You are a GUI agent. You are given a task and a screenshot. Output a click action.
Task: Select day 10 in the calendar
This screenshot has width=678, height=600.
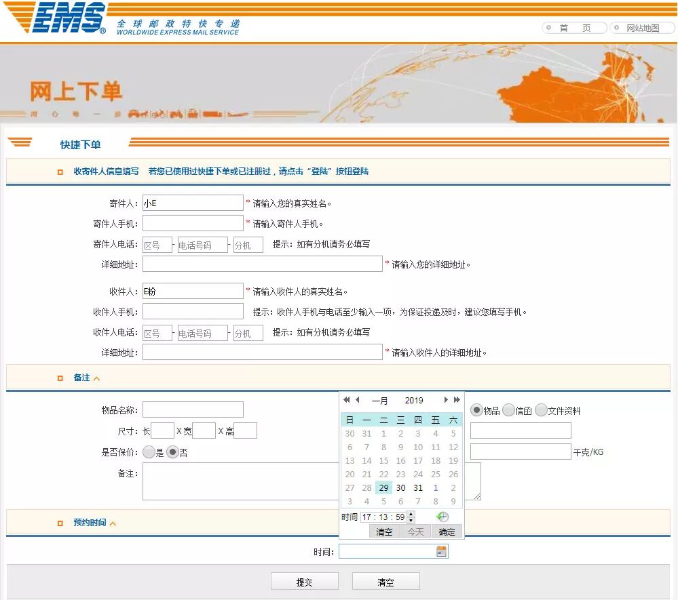tap(417, 447)
